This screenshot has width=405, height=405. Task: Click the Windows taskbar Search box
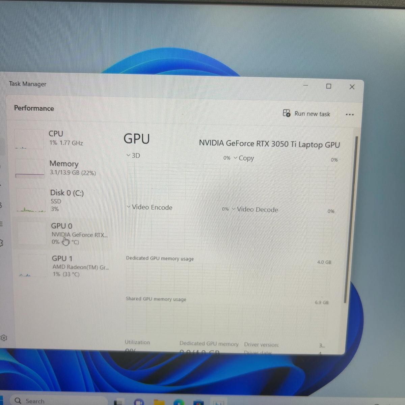point(59,401)
